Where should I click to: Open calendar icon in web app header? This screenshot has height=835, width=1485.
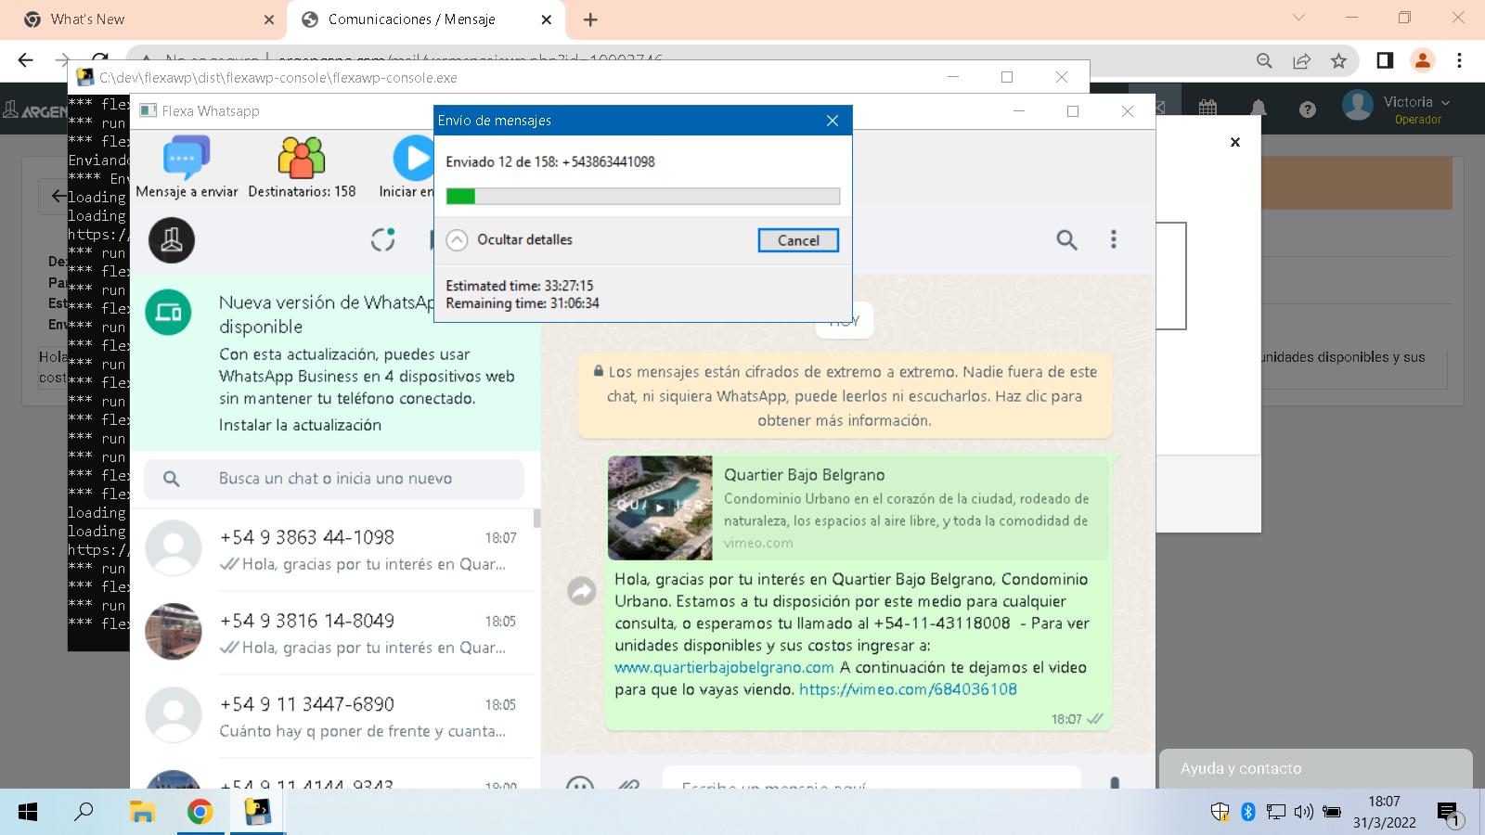coord(1207,109)
